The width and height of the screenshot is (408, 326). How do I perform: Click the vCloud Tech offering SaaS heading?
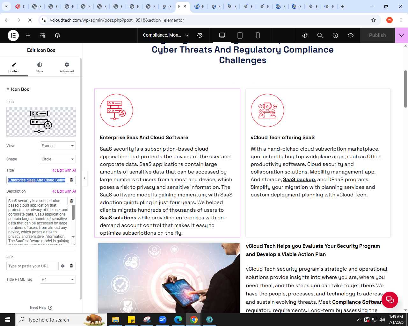coord(282,138)
